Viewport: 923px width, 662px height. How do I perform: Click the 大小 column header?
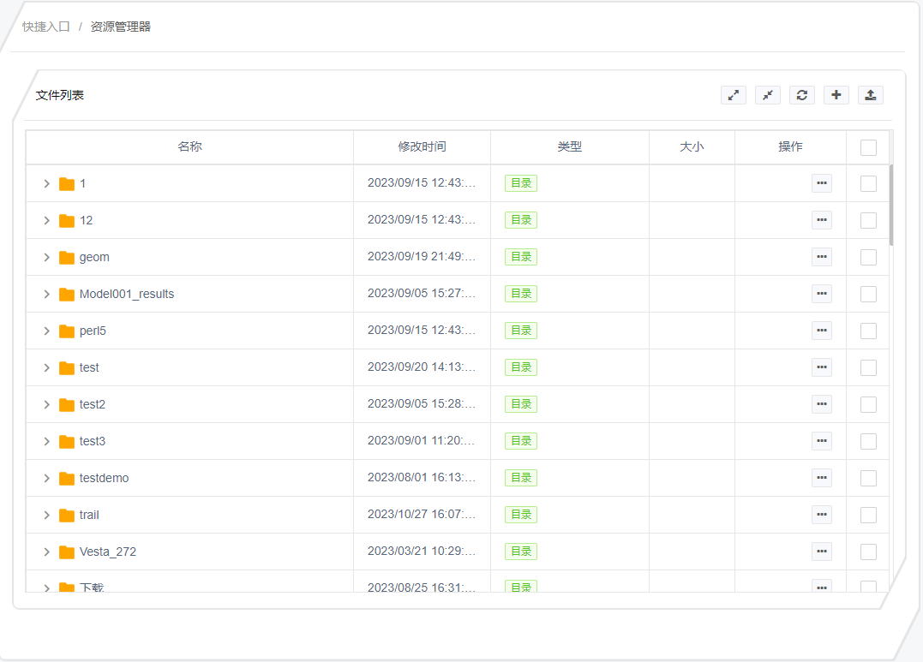(692, 146)
